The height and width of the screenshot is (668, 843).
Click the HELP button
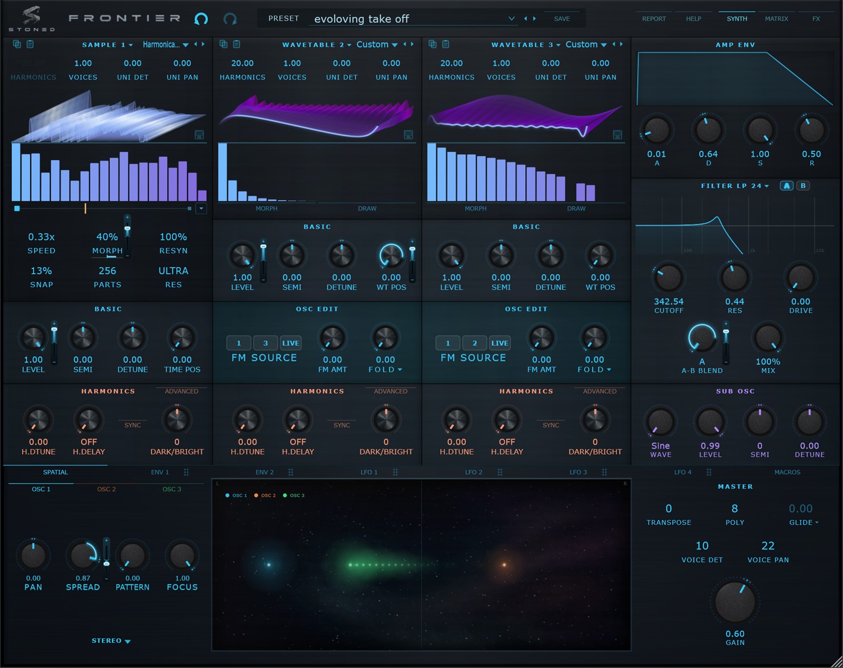coord(693,18)
